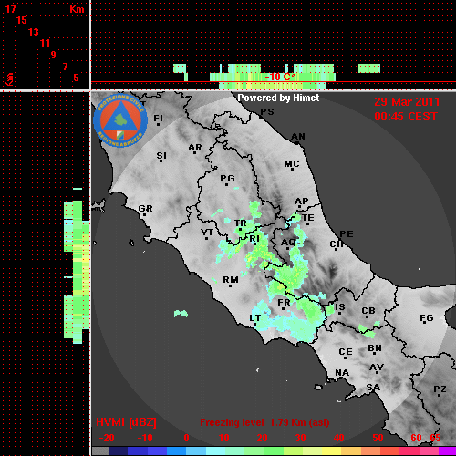Click the 29 Mar 2011 date label
The image size is (456, 456).
tap(407, 102)
